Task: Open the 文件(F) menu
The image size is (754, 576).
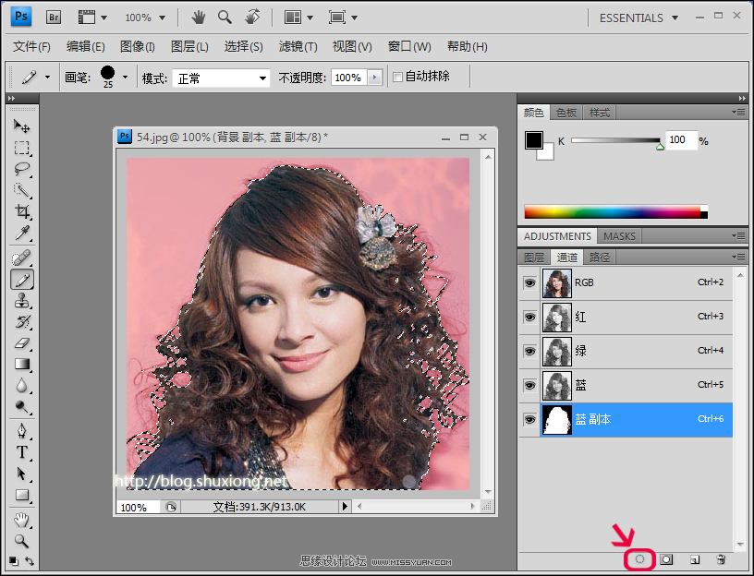Action: (31, 46)
